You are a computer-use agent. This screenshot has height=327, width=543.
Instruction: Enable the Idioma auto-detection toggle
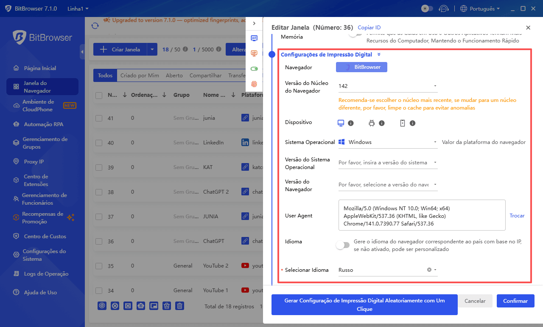[x=343, y=245]
